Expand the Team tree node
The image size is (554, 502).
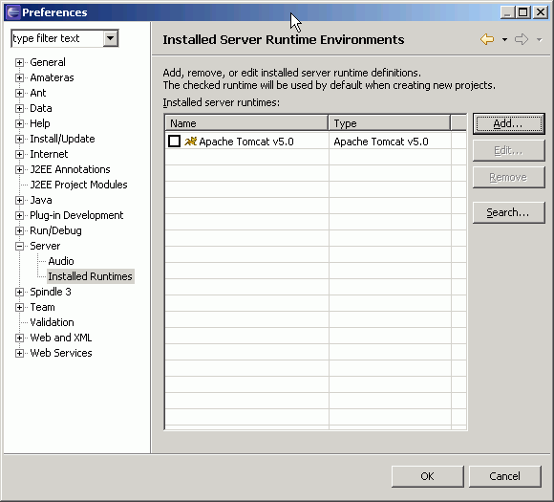pos(19,307)
